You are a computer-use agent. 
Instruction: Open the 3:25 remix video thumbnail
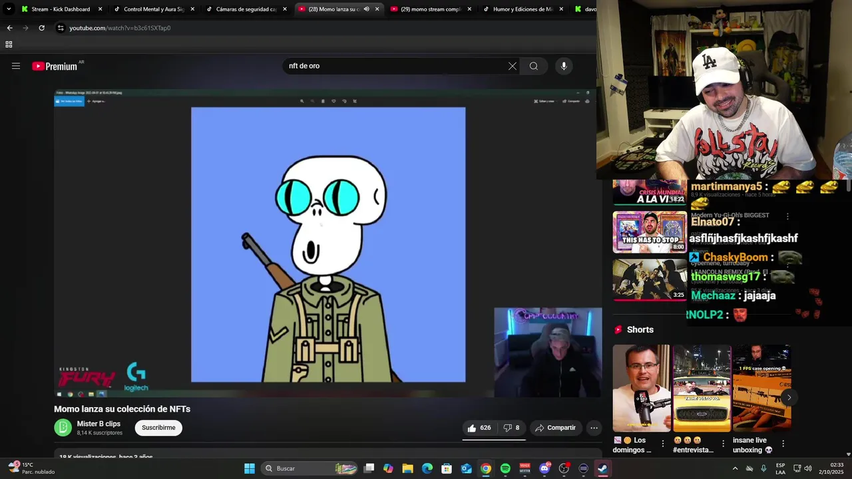649,279
